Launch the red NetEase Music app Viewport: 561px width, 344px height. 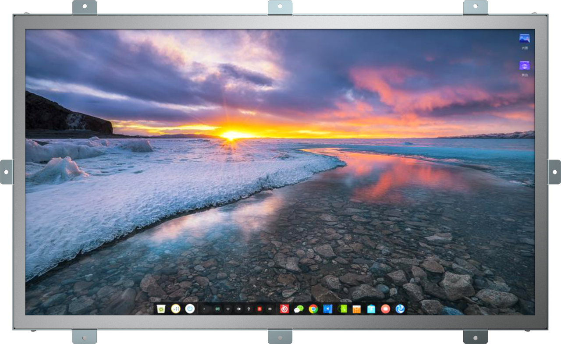[x=284, y=309]
